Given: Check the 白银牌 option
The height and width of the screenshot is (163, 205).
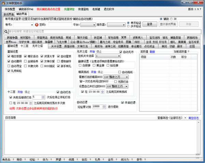Looking at the screenshot, I should click(80, 65).
